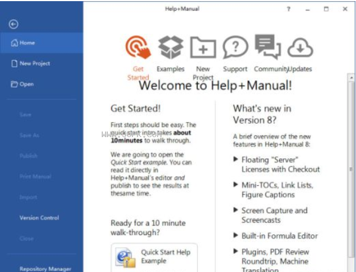Click the Updates label
This screenshot has width=356, height=272.
tap(300, 69)
